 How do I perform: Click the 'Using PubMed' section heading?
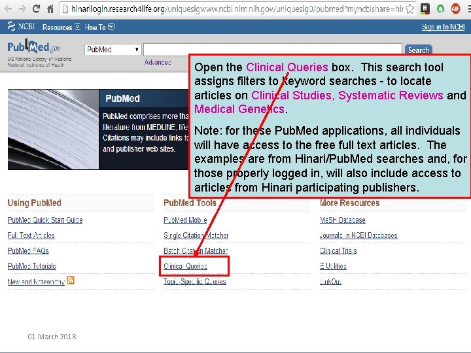[34, 203]
